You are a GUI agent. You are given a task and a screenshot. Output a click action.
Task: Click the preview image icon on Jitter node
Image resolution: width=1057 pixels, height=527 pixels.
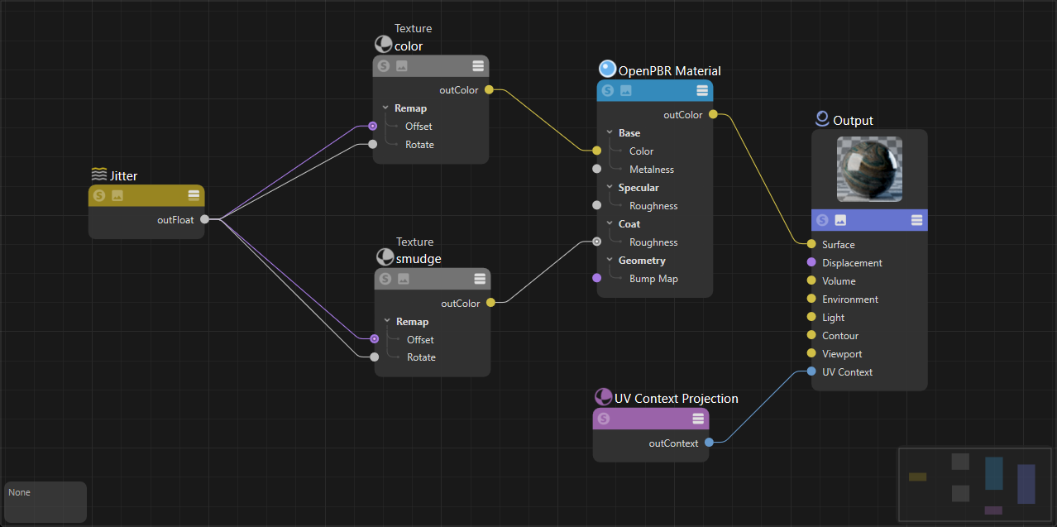point(117,195)
